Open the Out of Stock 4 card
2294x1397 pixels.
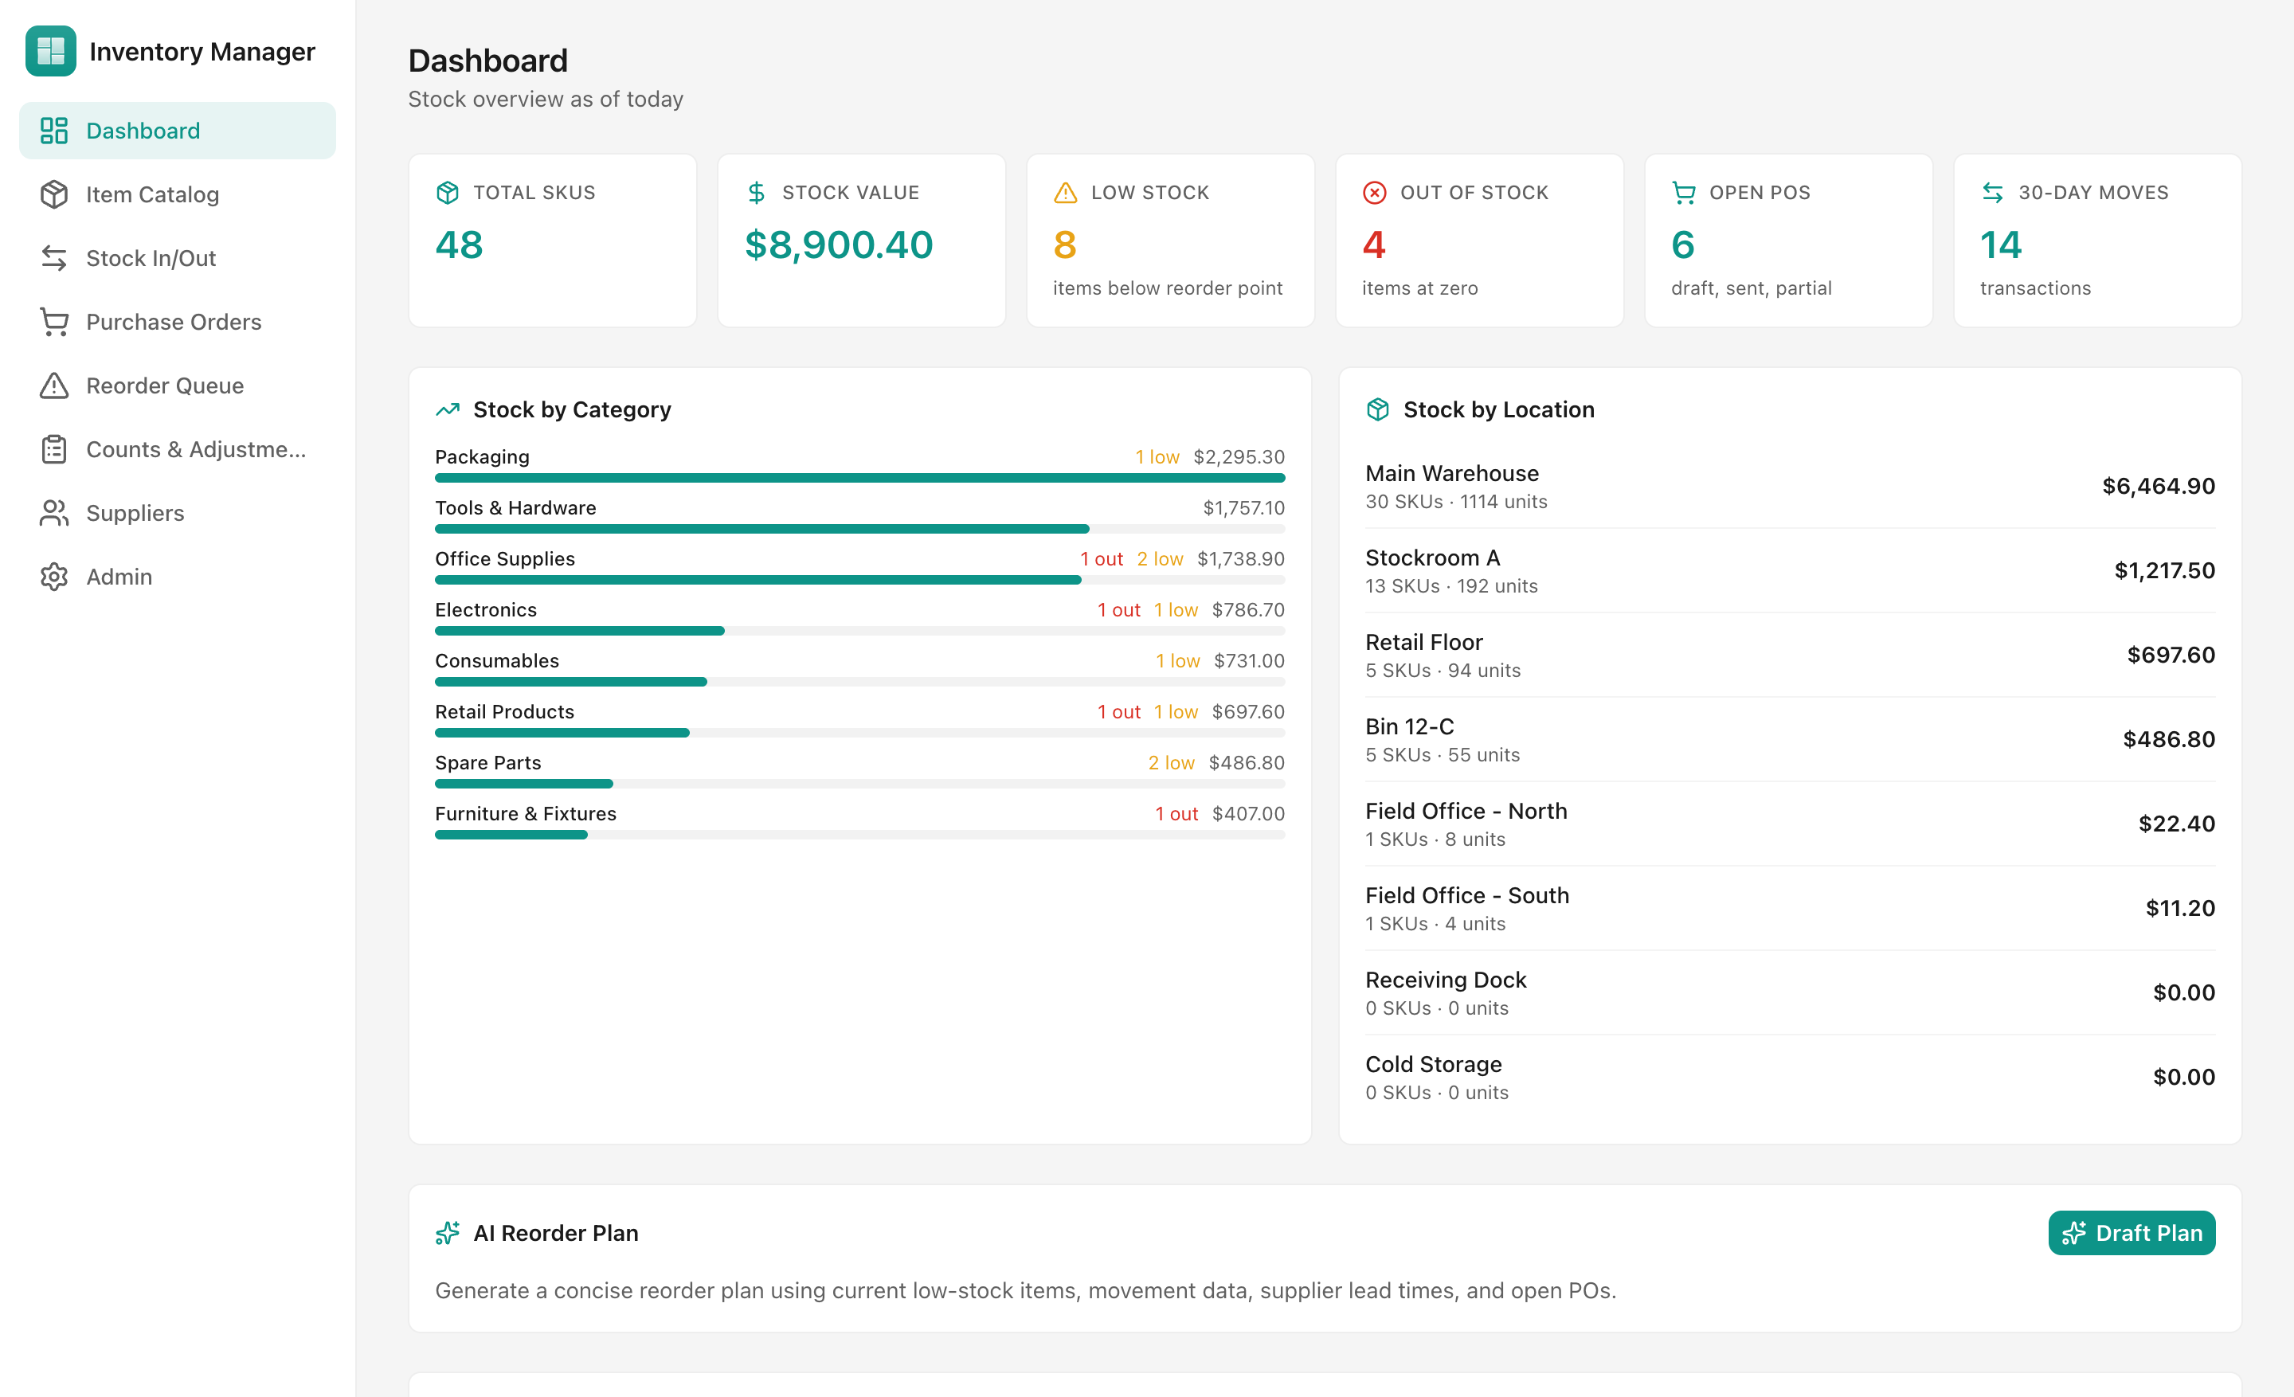[1480, 240]
